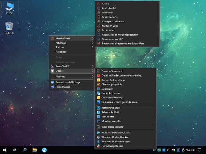Click the Windows Security shield tray icon

coord(173,150)
